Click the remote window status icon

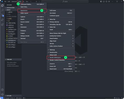point(2,98)
